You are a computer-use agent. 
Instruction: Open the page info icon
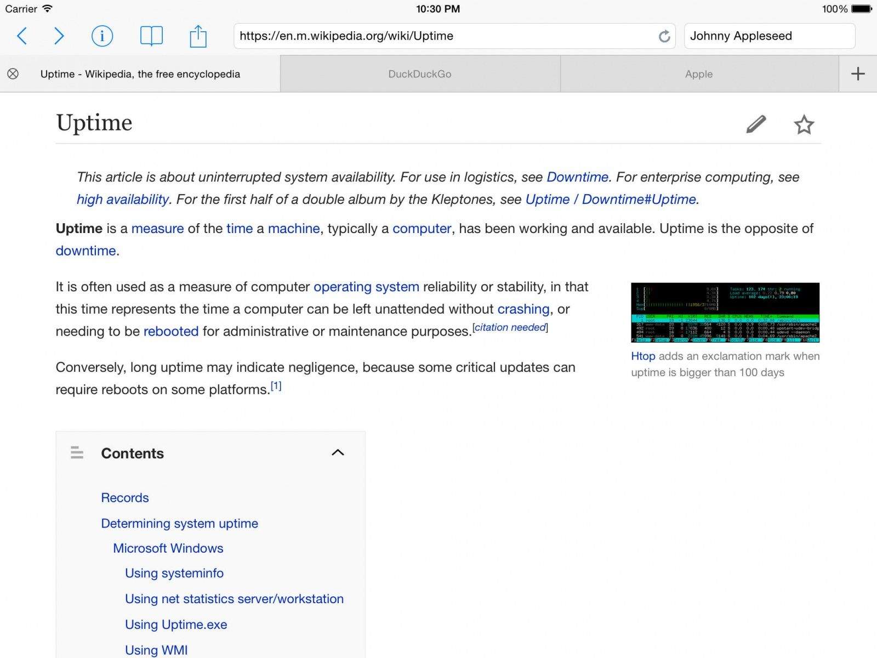102,36
